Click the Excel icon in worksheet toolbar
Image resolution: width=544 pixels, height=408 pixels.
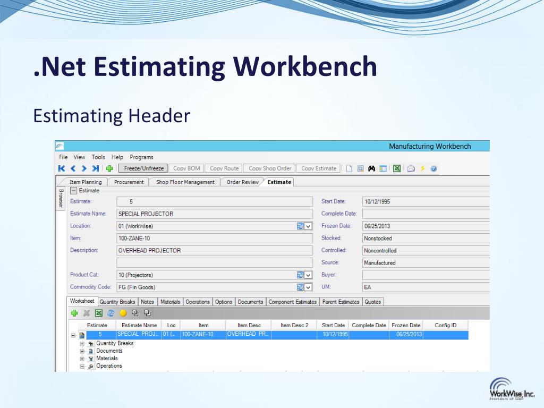point(98,313)
